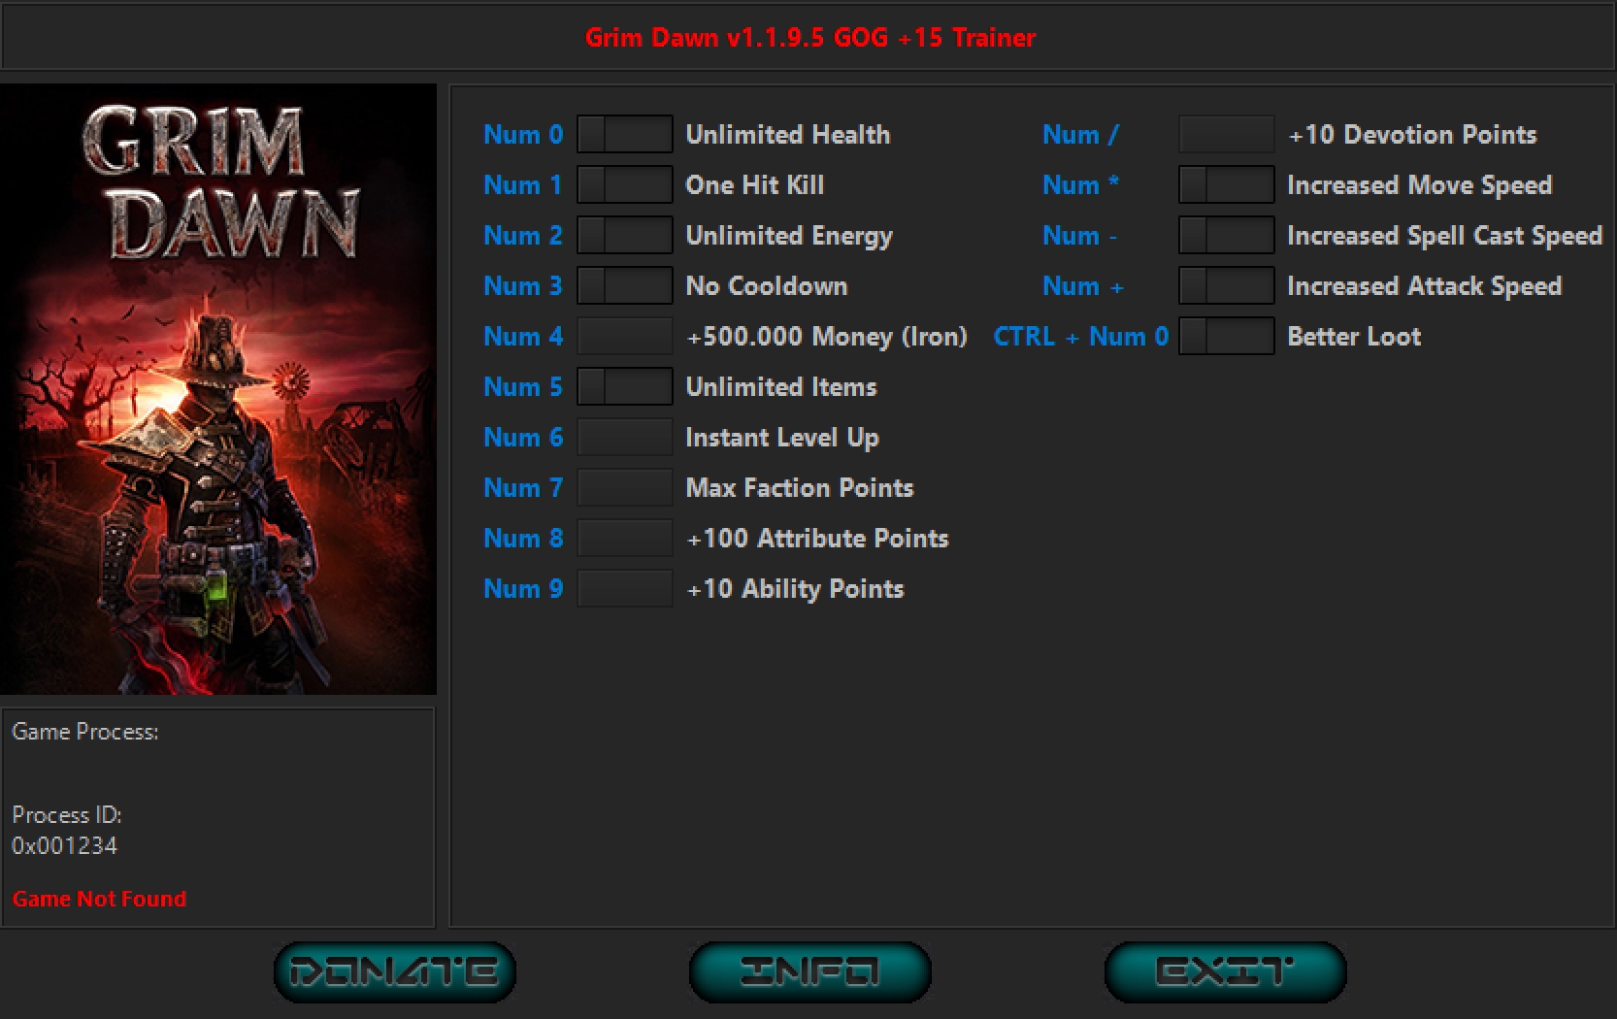1617x1019 pixels.
Task: Click the 'Num 1' hotkey label
Action: click(x=523, y=185)
